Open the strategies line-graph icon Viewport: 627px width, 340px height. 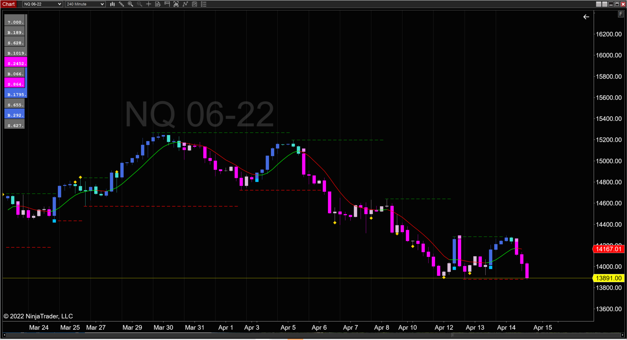pos(185,4)
